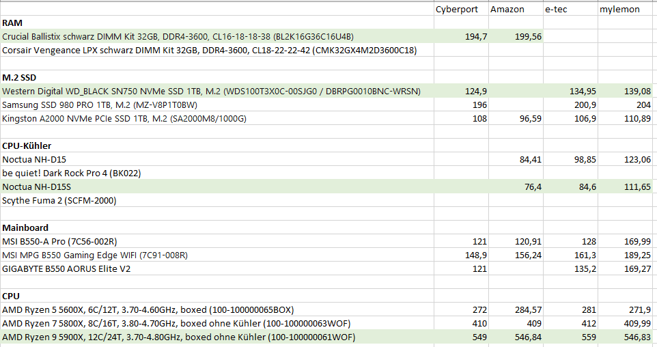
Task: Click the 139,08 mylemon price cell
Action: [625, 91]
